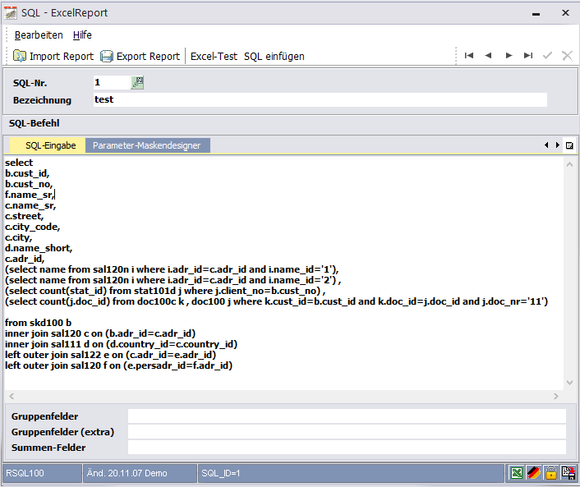
Task: Click the 'inner join sal111 d' line
Action: click(121, 345)
